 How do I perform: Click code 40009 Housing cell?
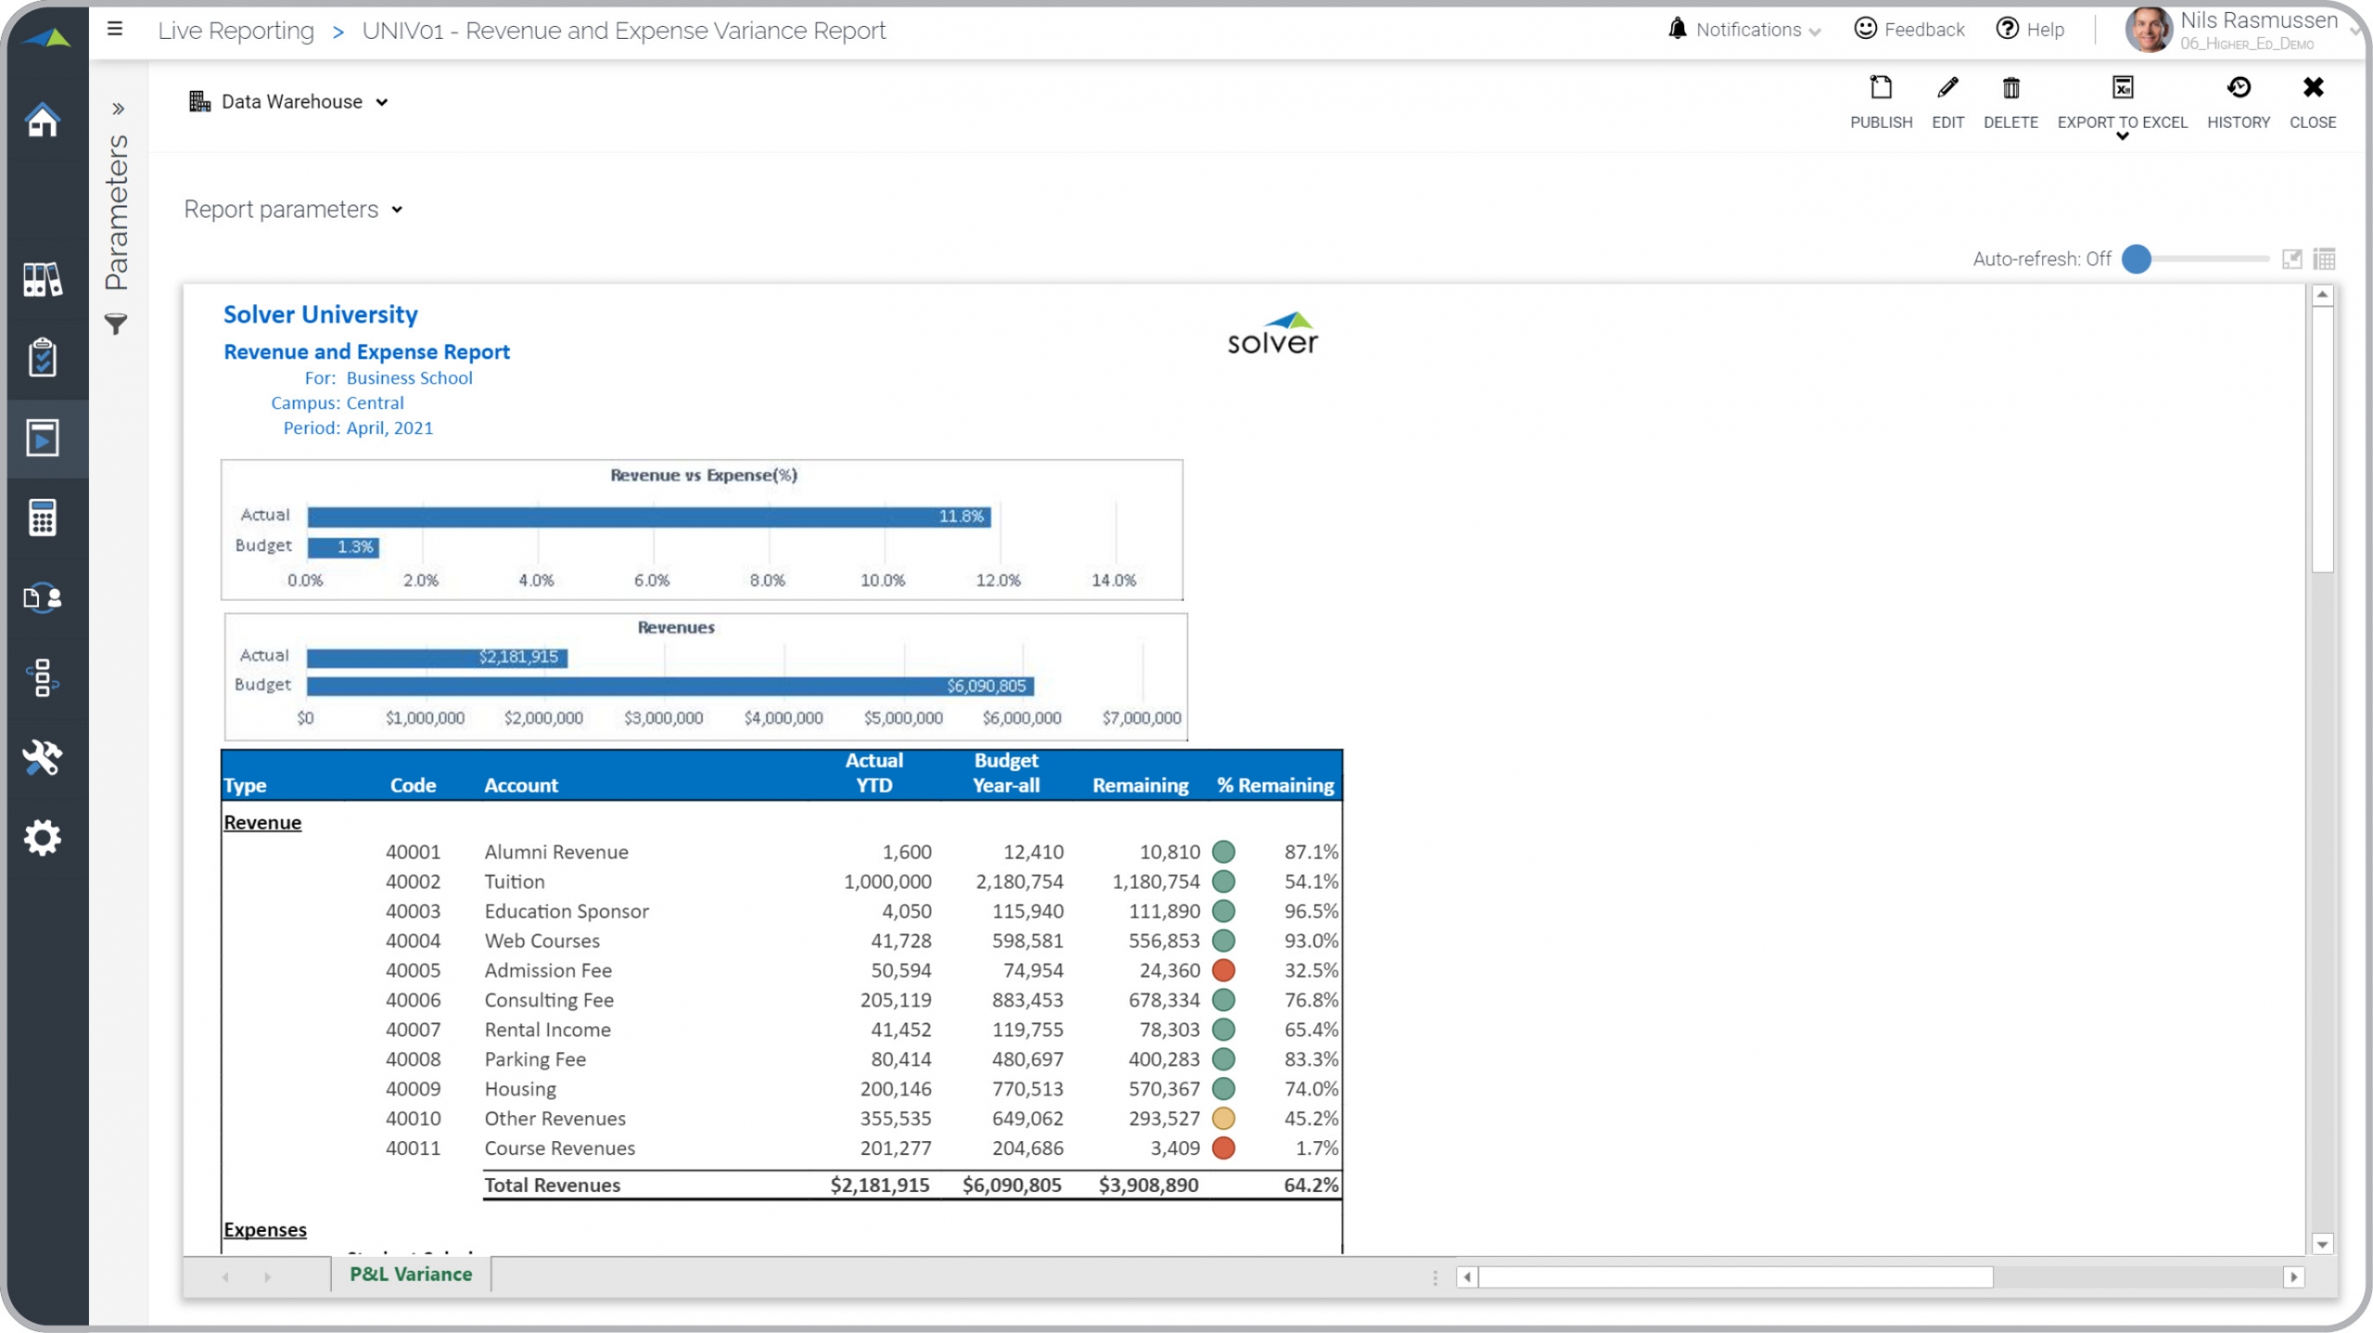(x=413, y=1088)
